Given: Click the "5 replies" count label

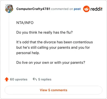Looking at the screenshot, I should tap(45, 79).
